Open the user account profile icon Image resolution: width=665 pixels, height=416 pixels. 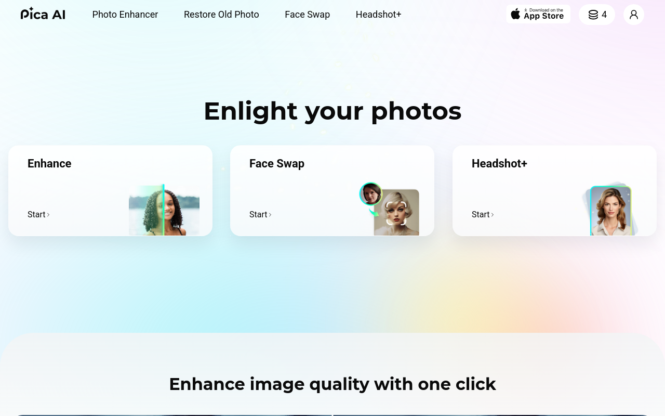point(633,15)
